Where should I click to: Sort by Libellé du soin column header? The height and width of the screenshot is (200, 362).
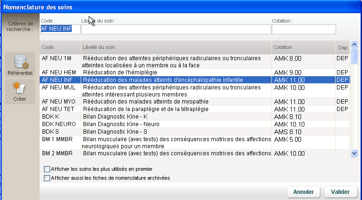[x=177, y=47]
